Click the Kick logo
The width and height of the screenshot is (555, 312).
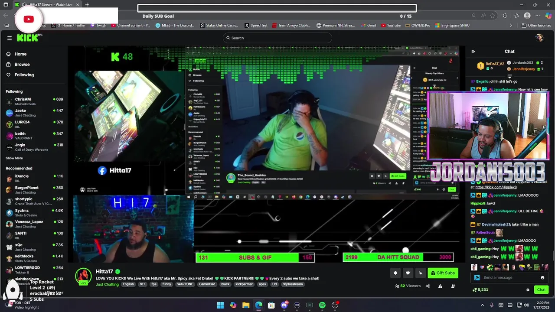click(x=29, y=38)
